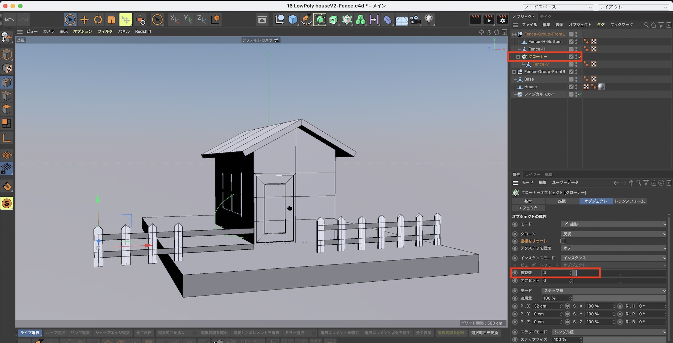Click the Camera object icon
The image size is (673, 343).
415,20
